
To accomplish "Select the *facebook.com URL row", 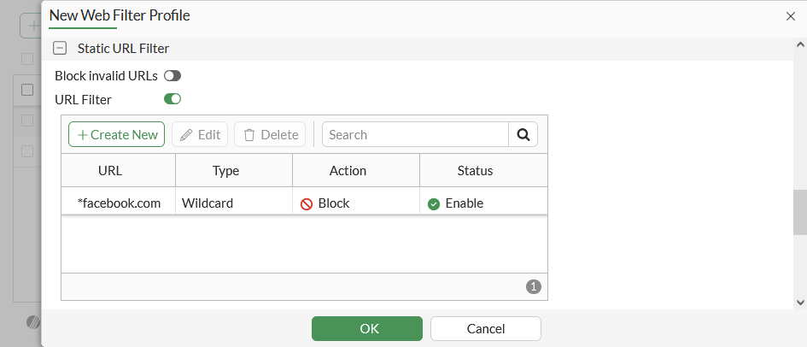I will coord(119,203).
